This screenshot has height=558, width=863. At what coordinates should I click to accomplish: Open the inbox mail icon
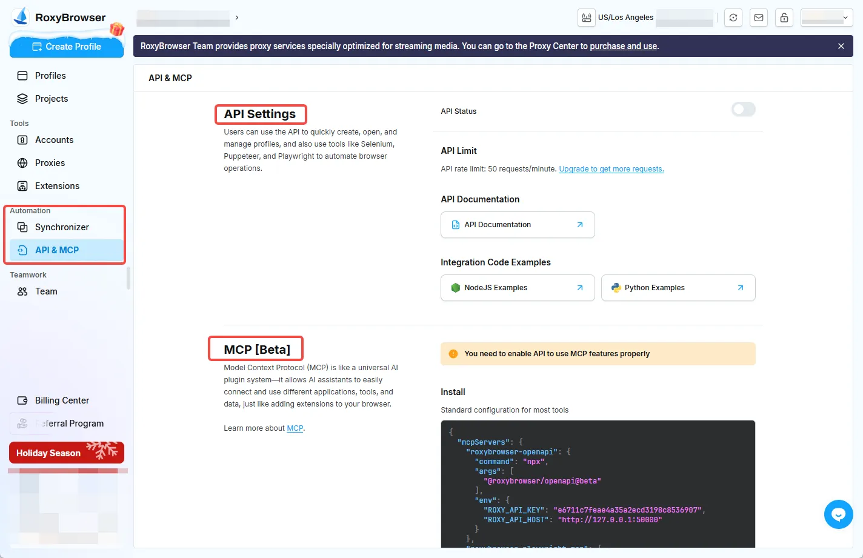[758, 18]
